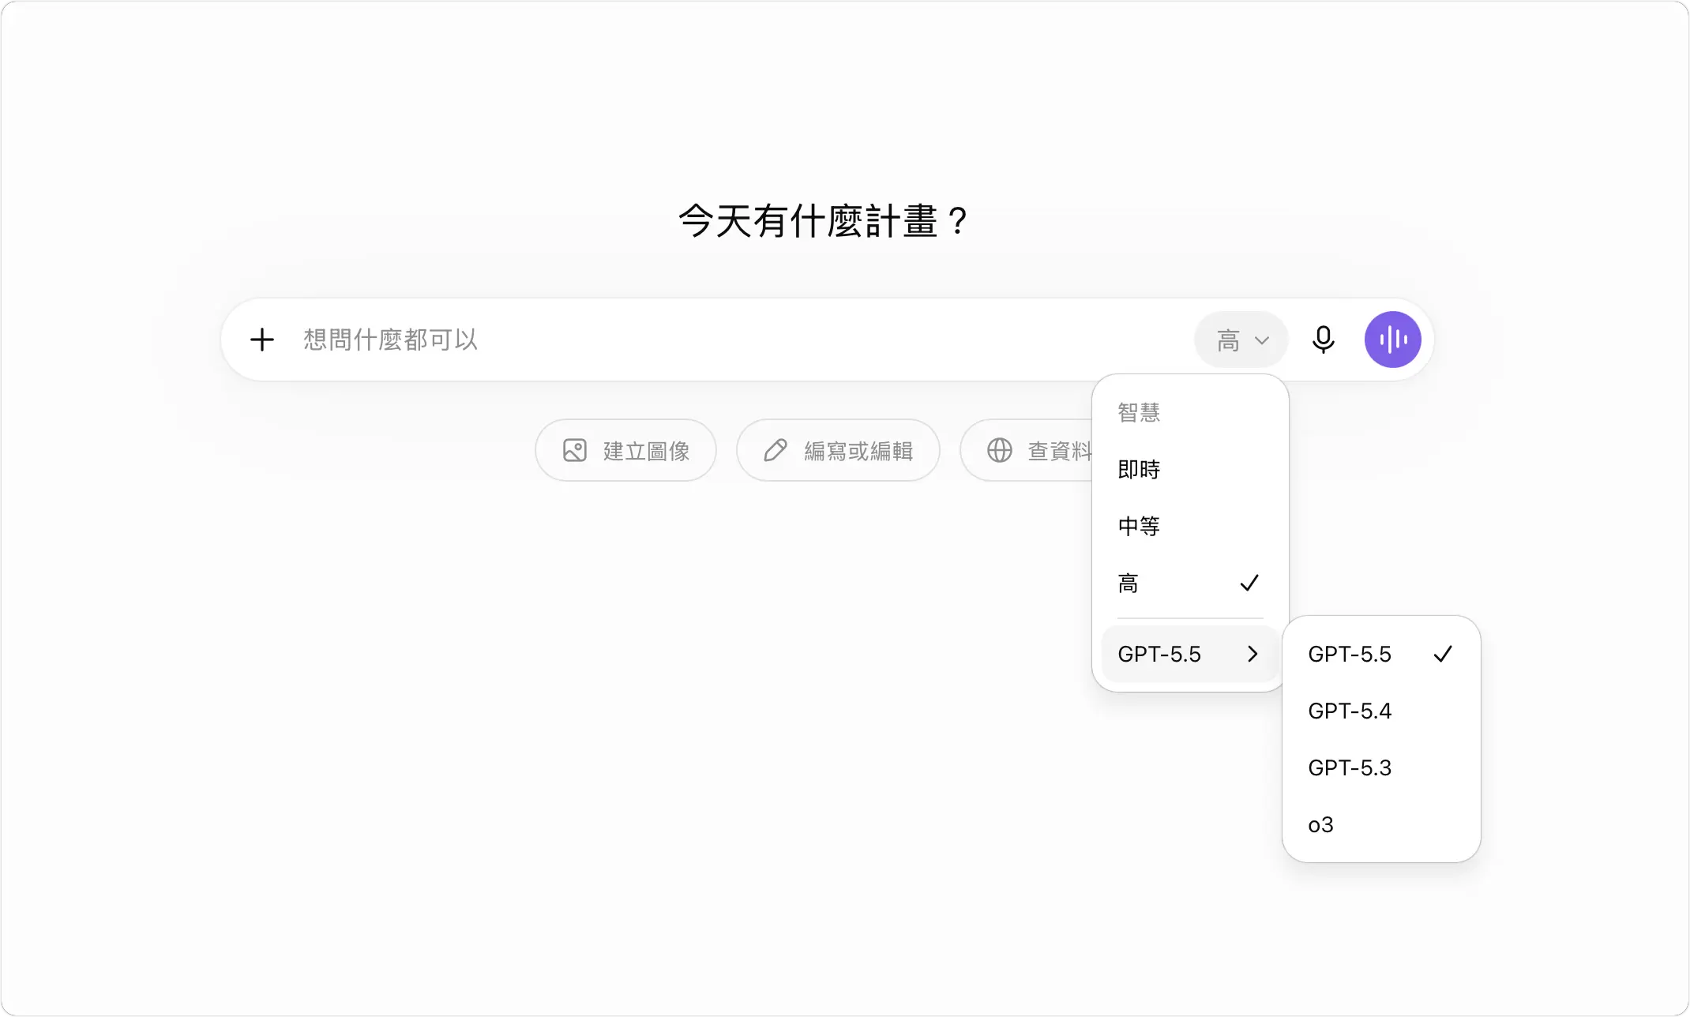Select the 中等 intelligence level
This screenshot has height=1017, width=1690.
(1190, 526)
